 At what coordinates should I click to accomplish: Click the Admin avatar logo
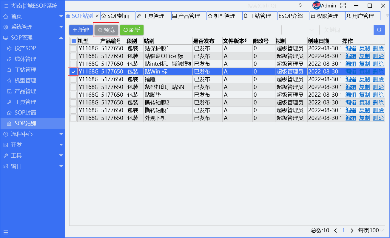(x=316, y=5)
